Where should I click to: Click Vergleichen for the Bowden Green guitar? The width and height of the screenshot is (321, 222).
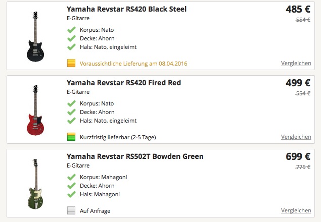click(296, 210)
